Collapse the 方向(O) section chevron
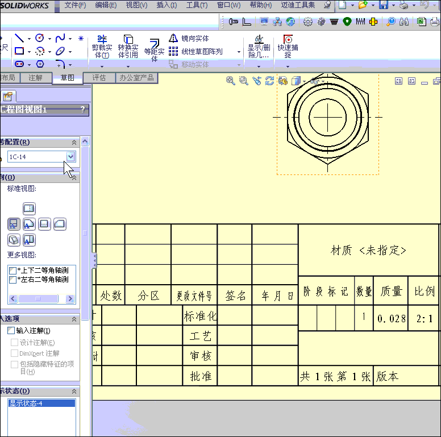This screenshot has width=441, height=437. (74, 178)
